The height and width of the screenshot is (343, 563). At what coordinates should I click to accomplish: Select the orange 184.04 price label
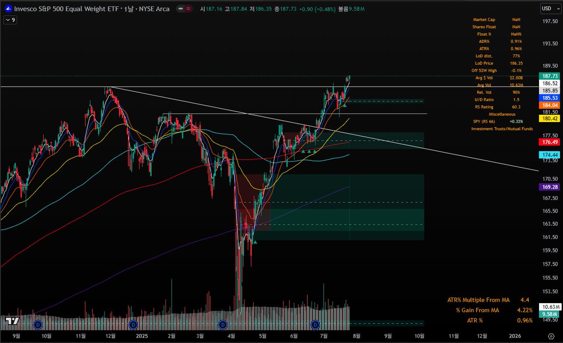point(549,105)
